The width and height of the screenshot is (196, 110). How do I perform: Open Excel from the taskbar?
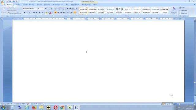tap(70, 108)
